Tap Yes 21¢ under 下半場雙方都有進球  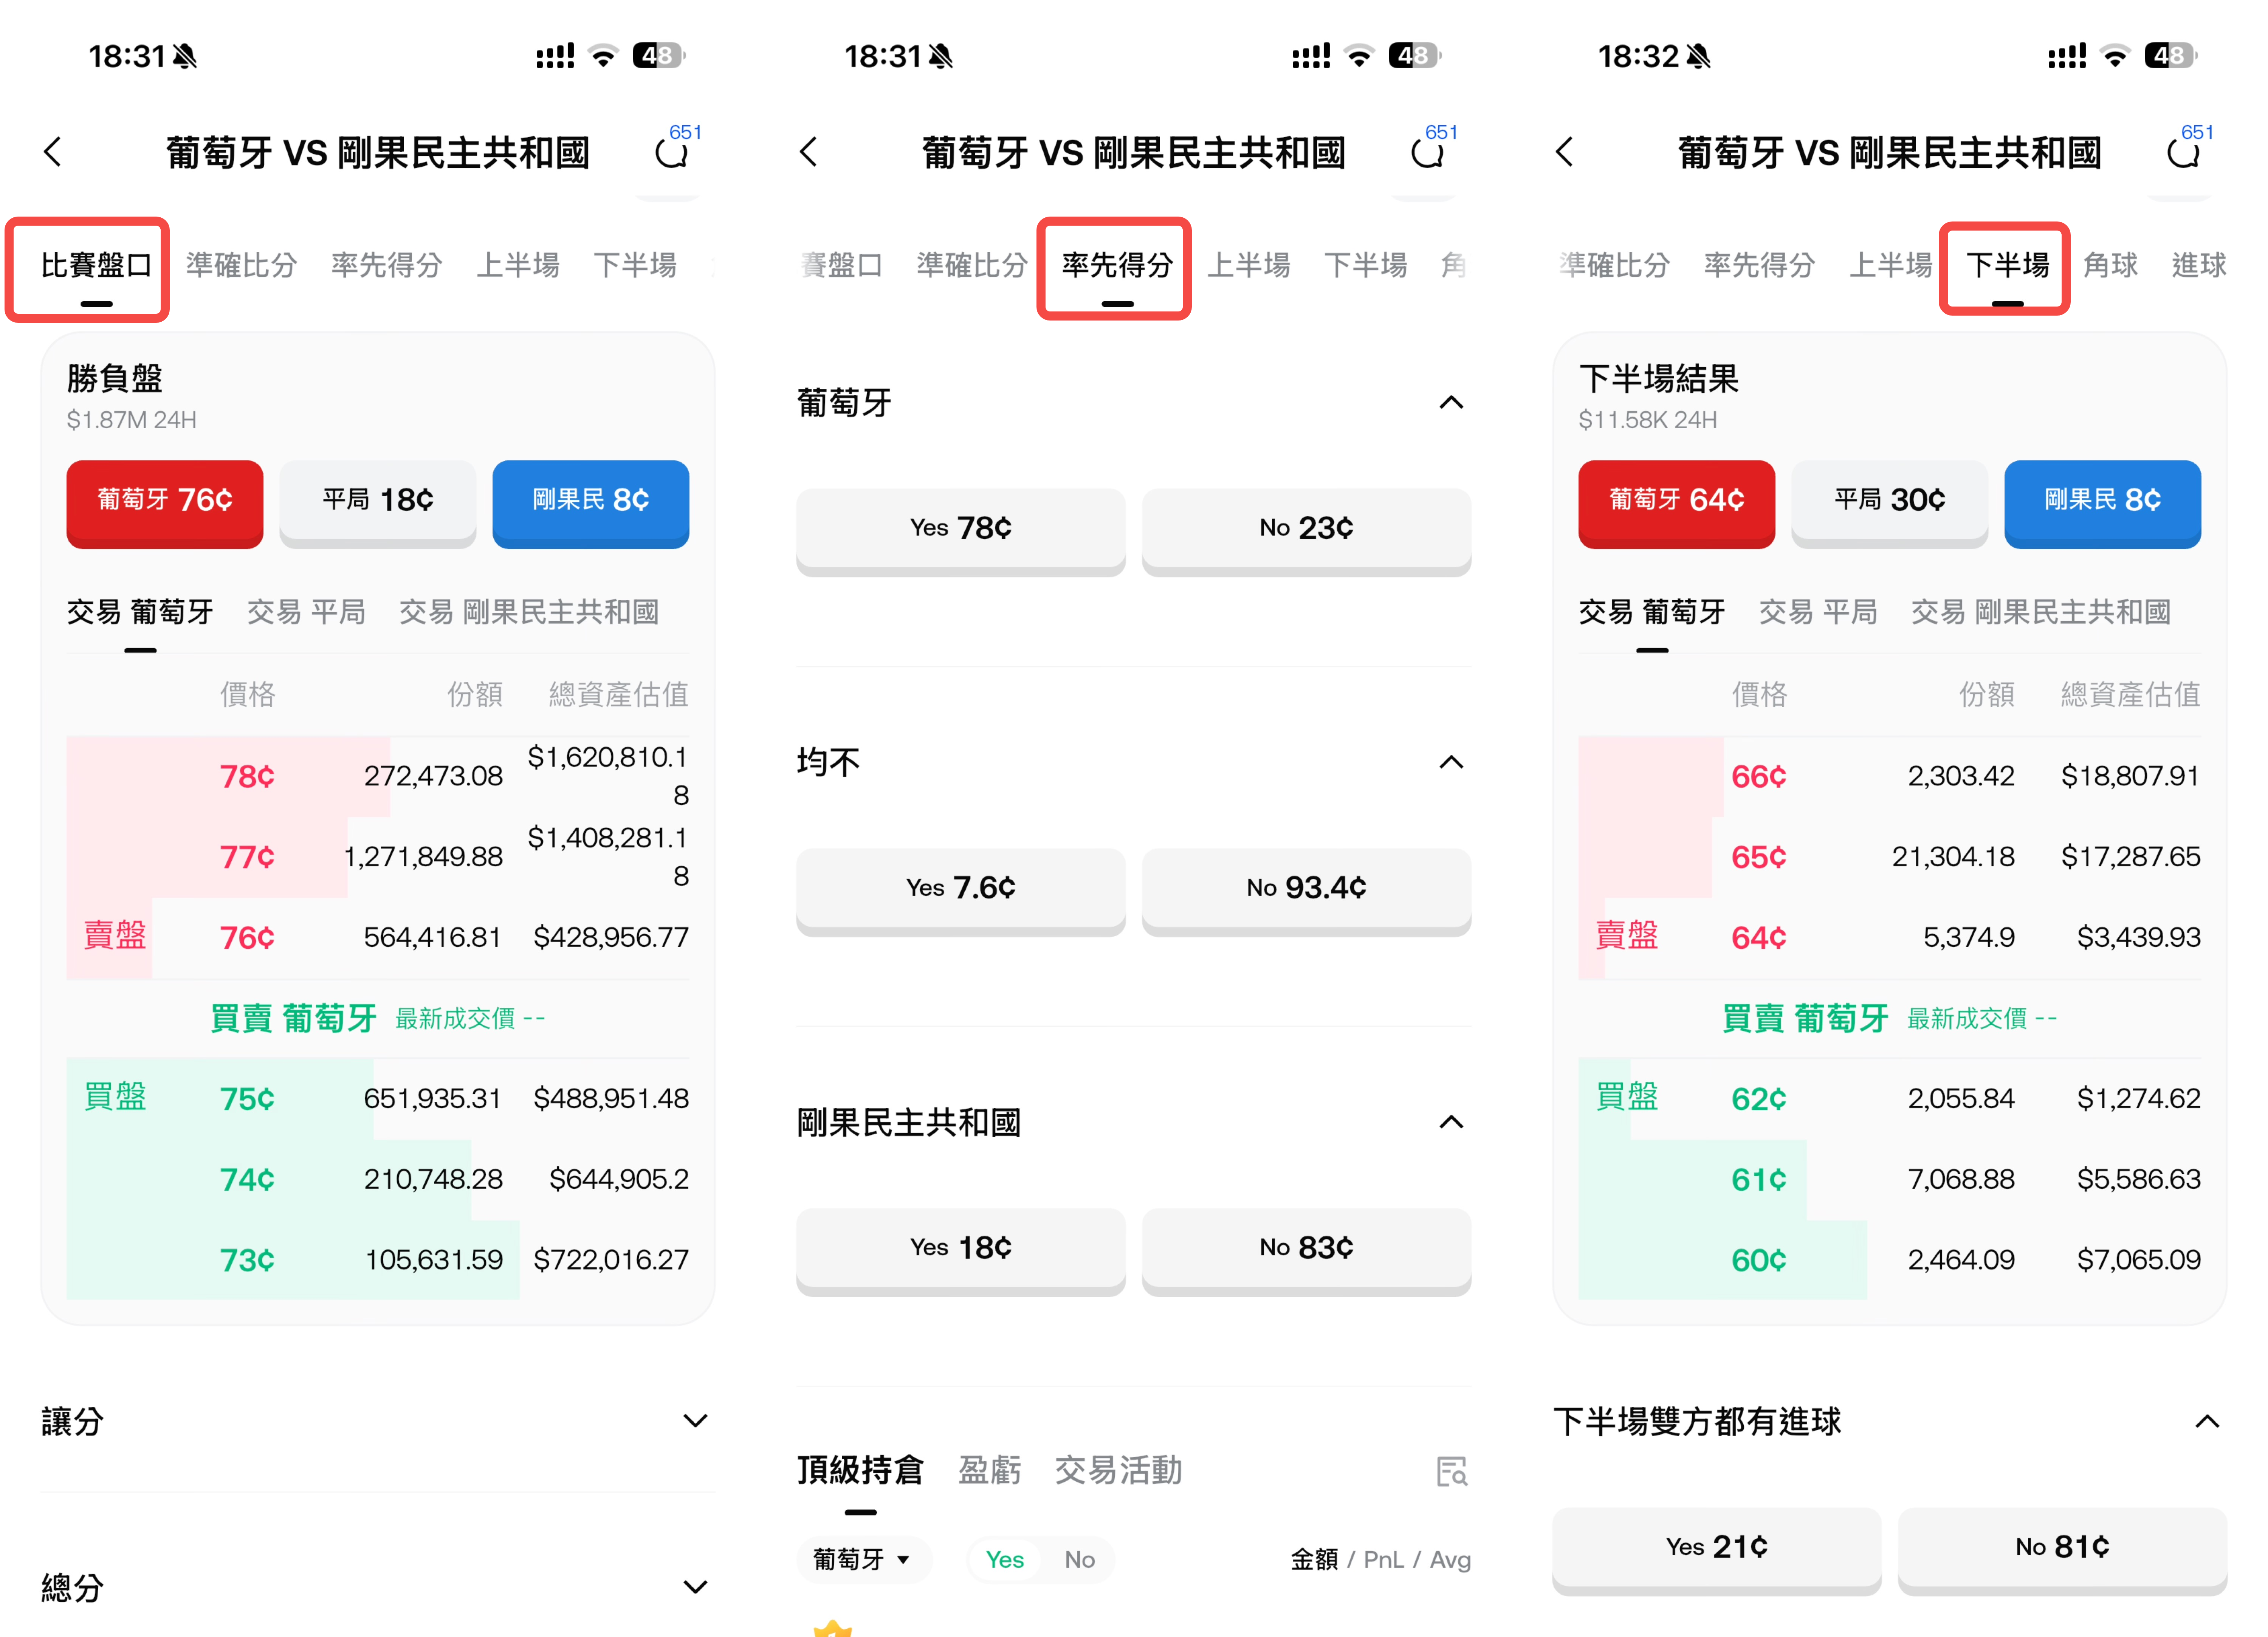[1717, 1550]
